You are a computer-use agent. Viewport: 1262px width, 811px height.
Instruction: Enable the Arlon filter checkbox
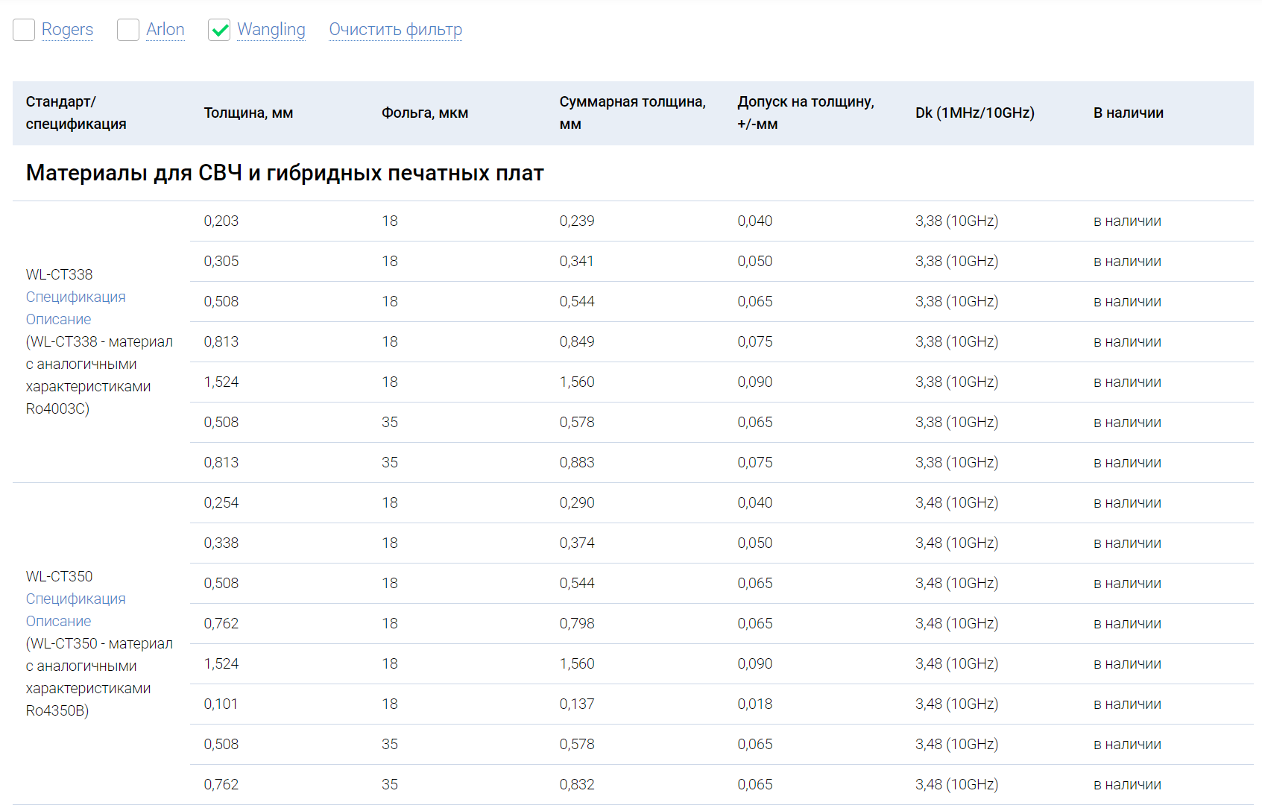(x=128, y=30)
